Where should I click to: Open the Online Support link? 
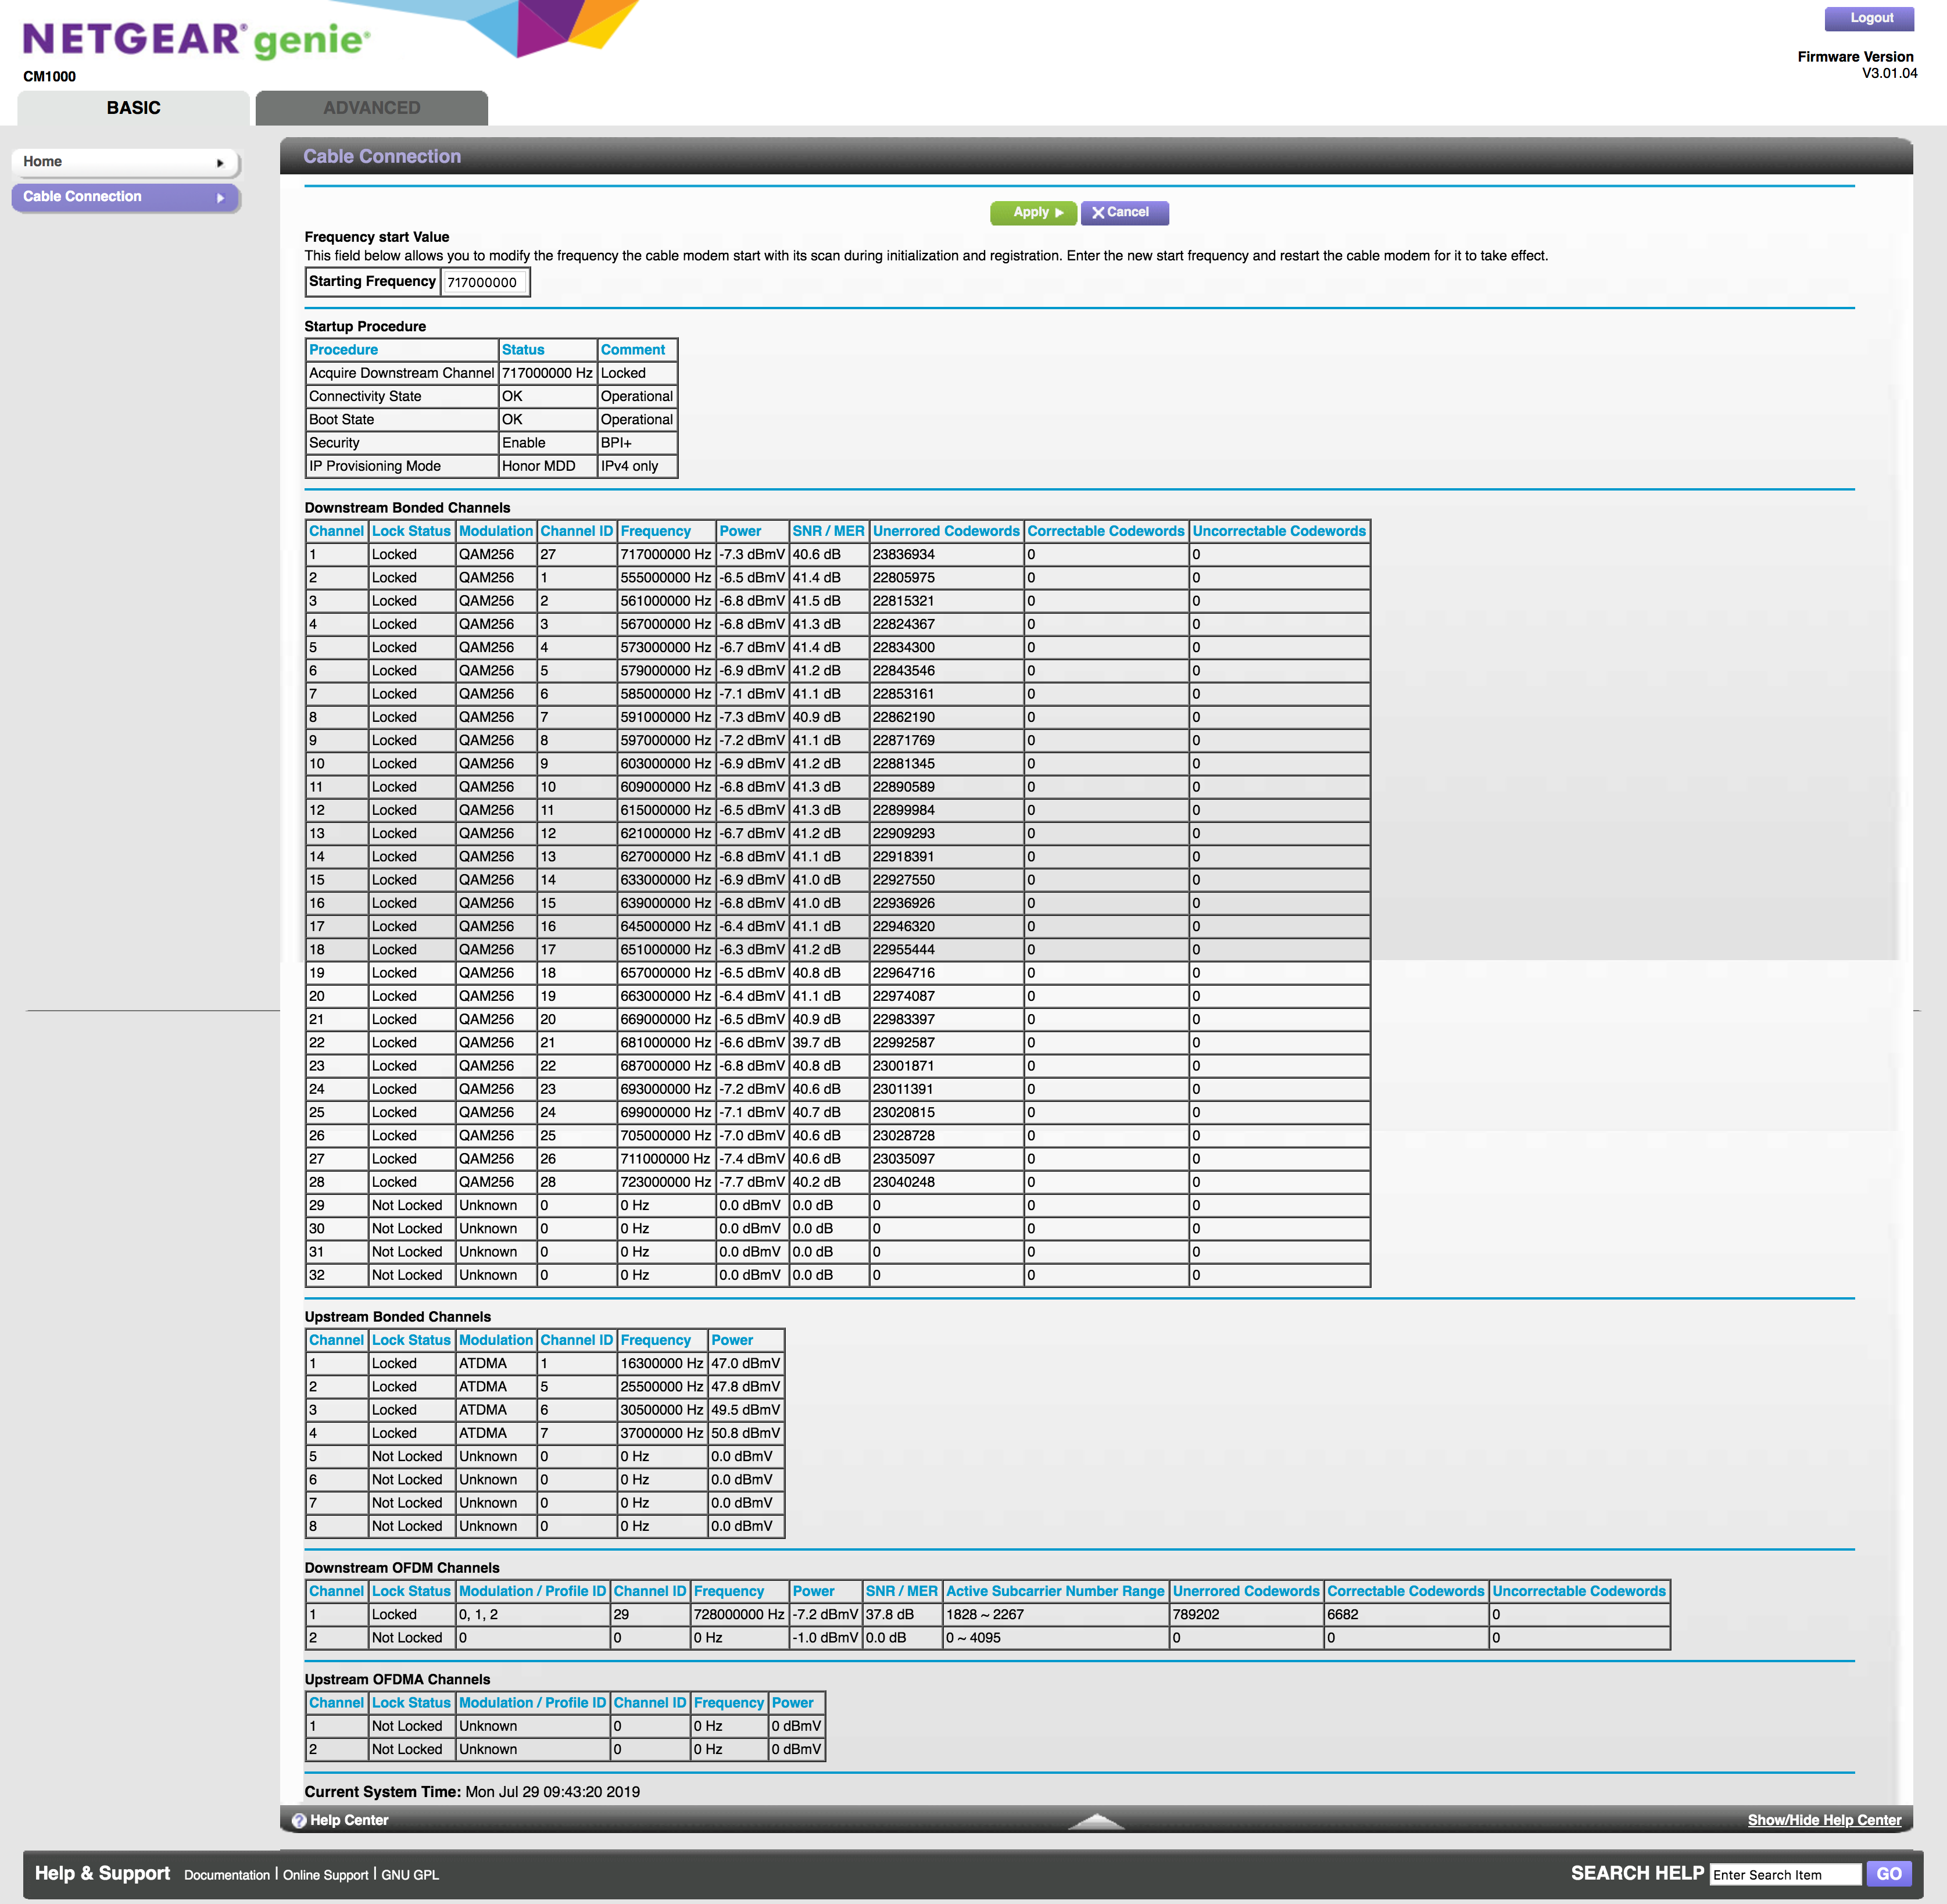click(x=325, y=1875)
